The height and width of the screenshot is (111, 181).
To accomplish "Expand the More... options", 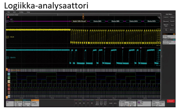I will 172,30.
